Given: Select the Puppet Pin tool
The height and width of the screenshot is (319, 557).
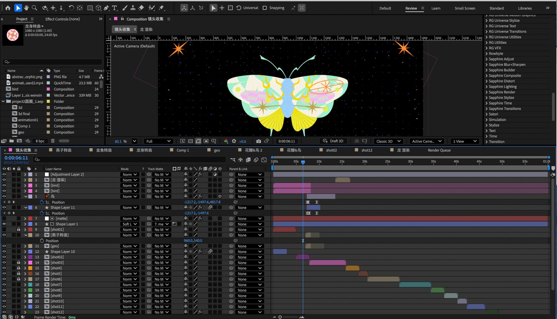Looking at the screenshot, I should coord(162,8).
